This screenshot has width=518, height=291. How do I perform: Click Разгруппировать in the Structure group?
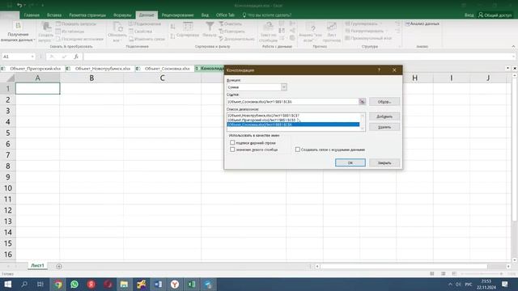(366, 31)
